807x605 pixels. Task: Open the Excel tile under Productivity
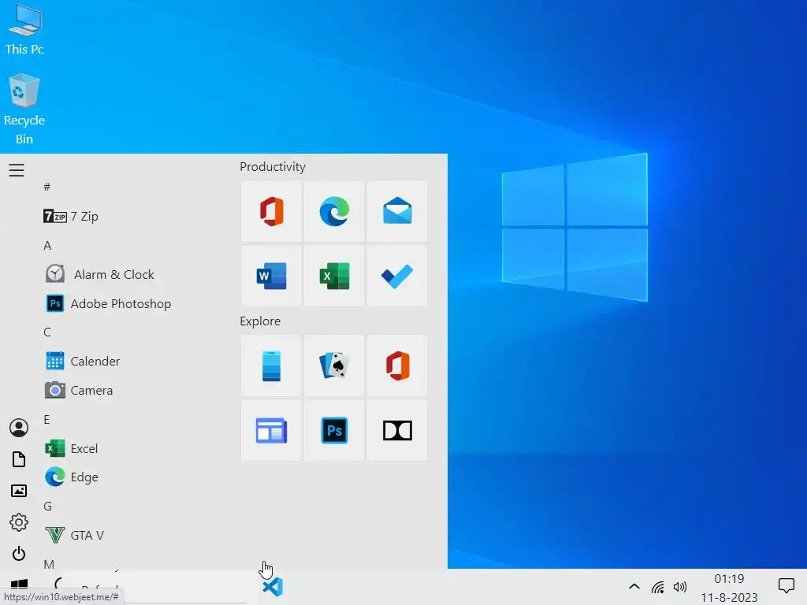[x=334, y=276]
